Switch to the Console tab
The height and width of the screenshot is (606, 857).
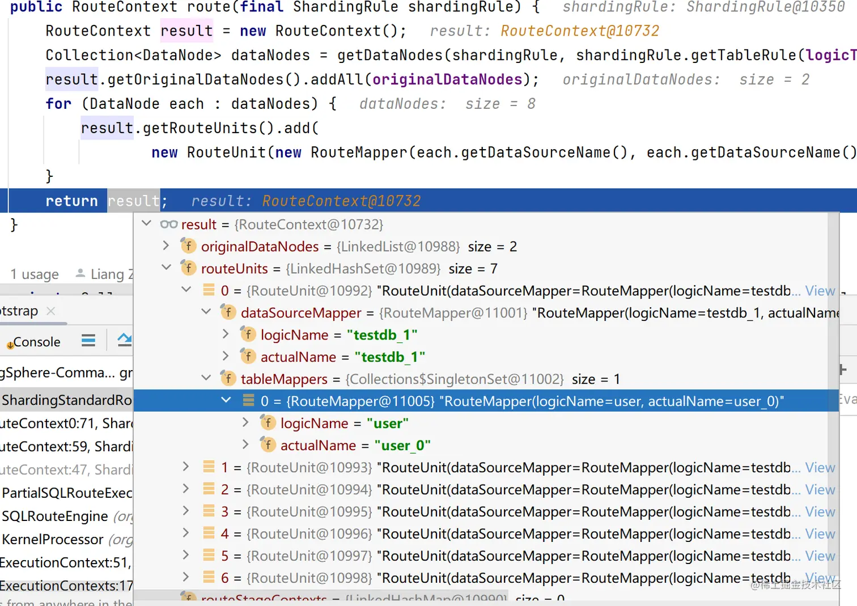(33, 342)
